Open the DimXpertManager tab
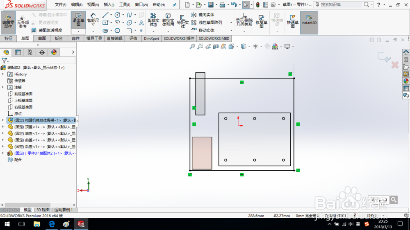 coord(42,52)
